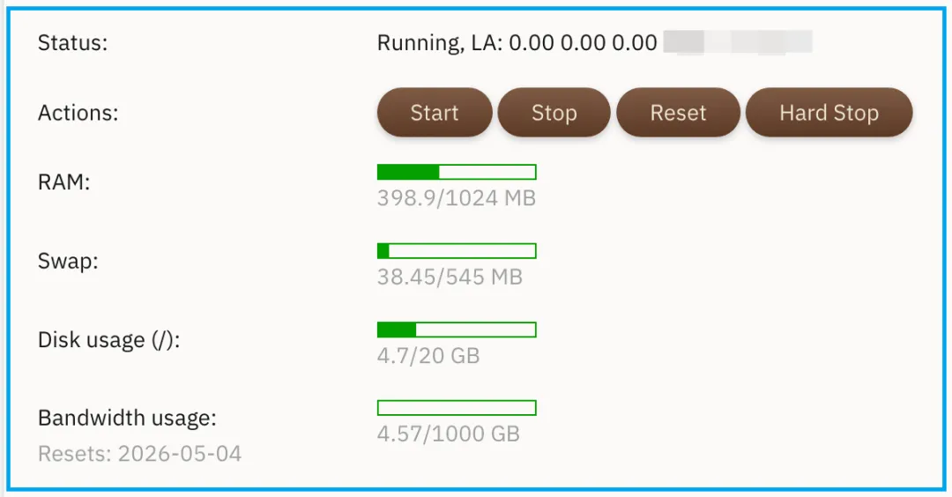
Task: Click the 4.57/1000 GB bandwidth value
Action: point(448,434)
